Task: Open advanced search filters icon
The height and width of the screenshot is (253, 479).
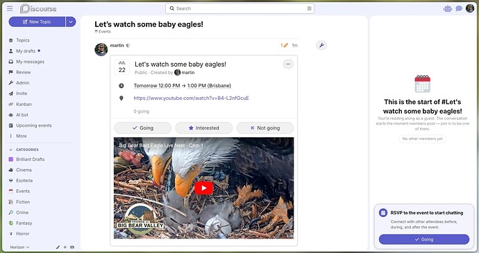Action: click(309, 8)
